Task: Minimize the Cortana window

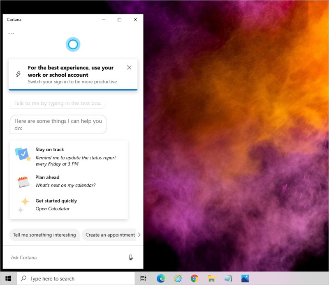Action: click(x=104, y=20)
